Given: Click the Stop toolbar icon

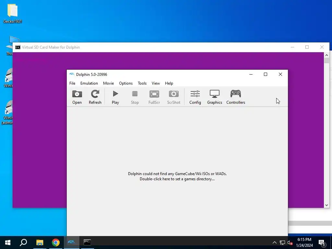Looking at the screenshot, I should point(135,97).
